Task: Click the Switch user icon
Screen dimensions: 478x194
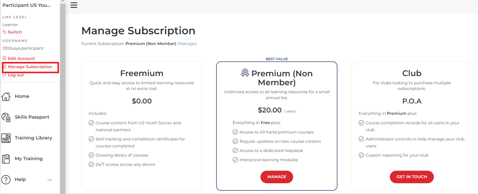Action: (5, 32)
